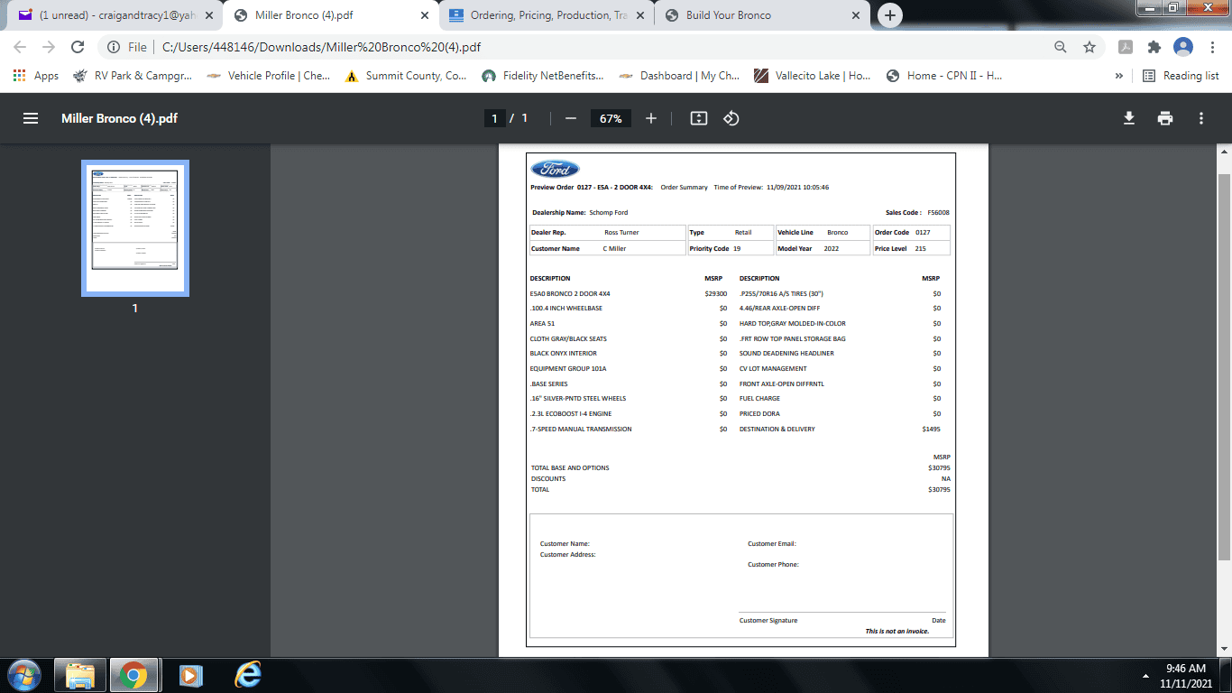Open Windows Media Player from taskbar
The height and width of the screenshot is (693, 1232).
(x=190, y=675)
